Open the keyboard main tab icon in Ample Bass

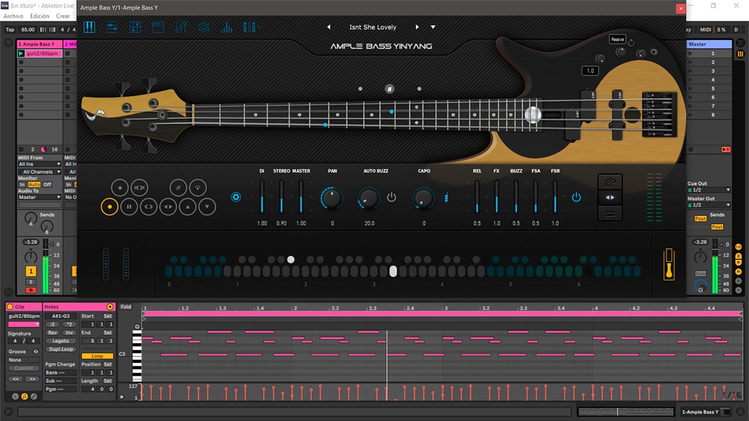[89, 27]
